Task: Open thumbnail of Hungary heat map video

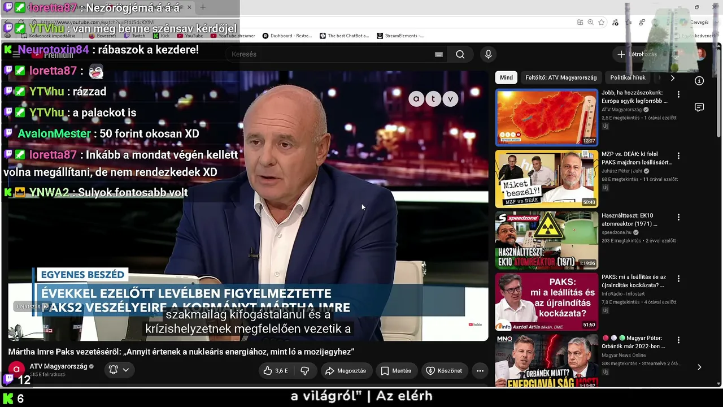Action: coord(547,117)
